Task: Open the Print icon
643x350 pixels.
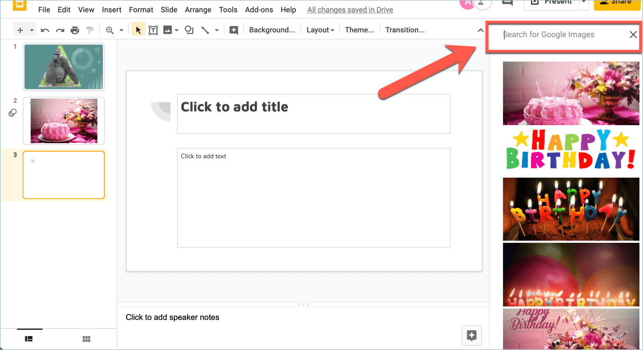Action: (x=75, y=30)
